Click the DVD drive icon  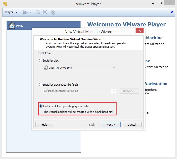46,67
